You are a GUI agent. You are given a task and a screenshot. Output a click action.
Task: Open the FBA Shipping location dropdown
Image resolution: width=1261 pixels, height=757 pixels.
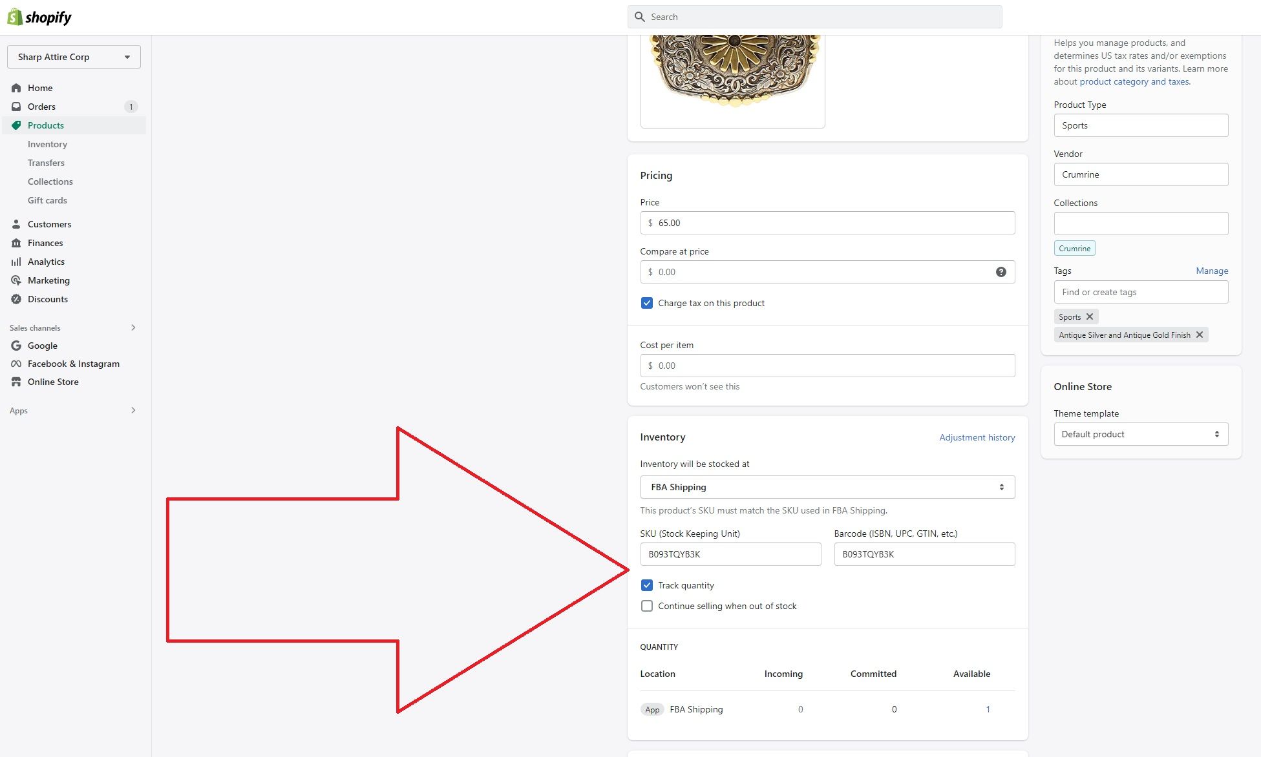coord(827,487)
